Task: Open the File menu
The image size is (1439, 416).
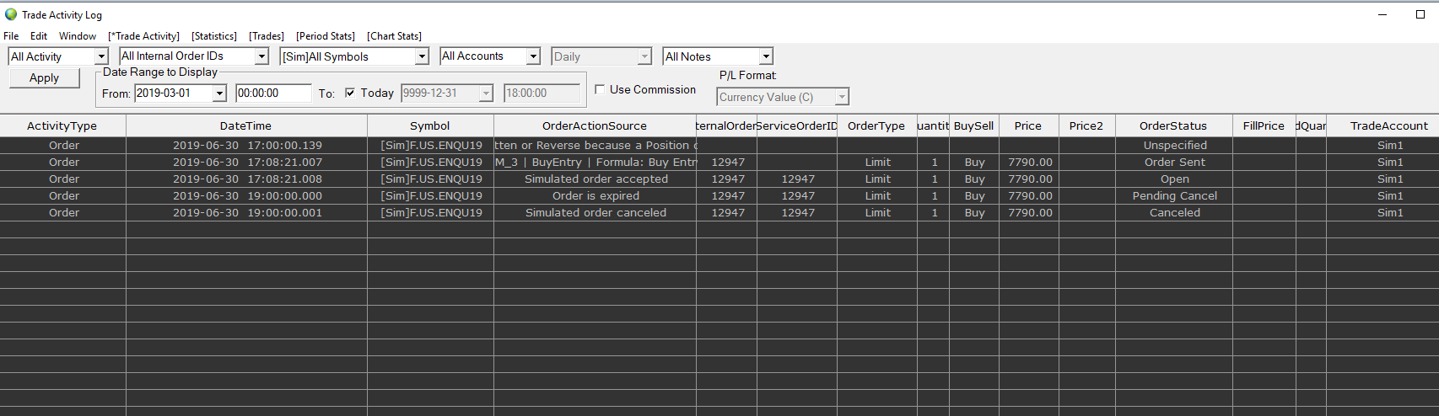Action: 11,36
